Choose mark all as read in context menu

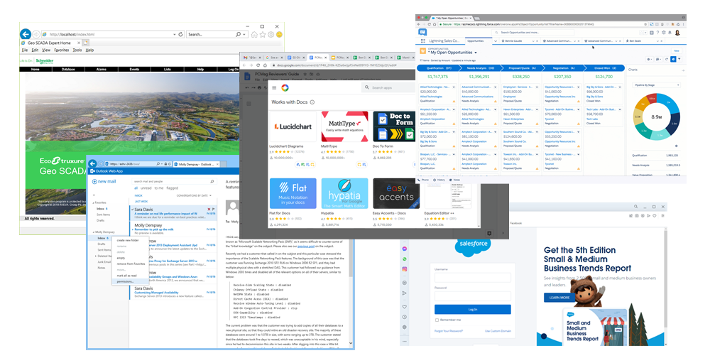127,276
